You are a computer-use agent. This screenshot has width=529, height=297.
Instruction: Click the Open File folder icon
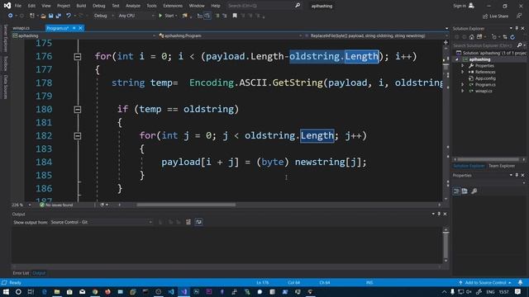coord(43,16)
